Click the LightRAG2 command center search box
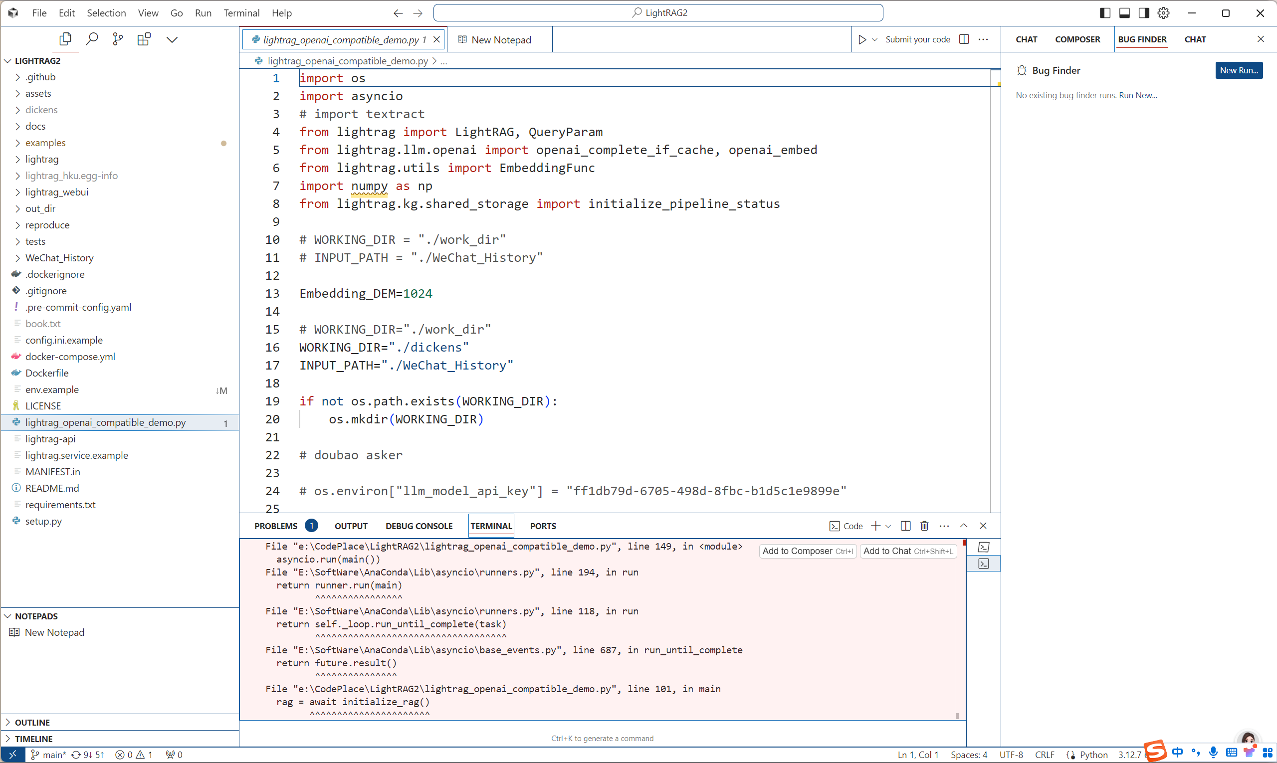1277x763 pixels. [658, 13]
